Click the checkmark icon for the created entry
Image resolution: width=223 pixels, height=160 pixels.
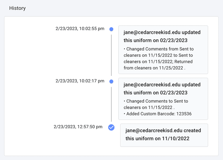click(111, 127)
